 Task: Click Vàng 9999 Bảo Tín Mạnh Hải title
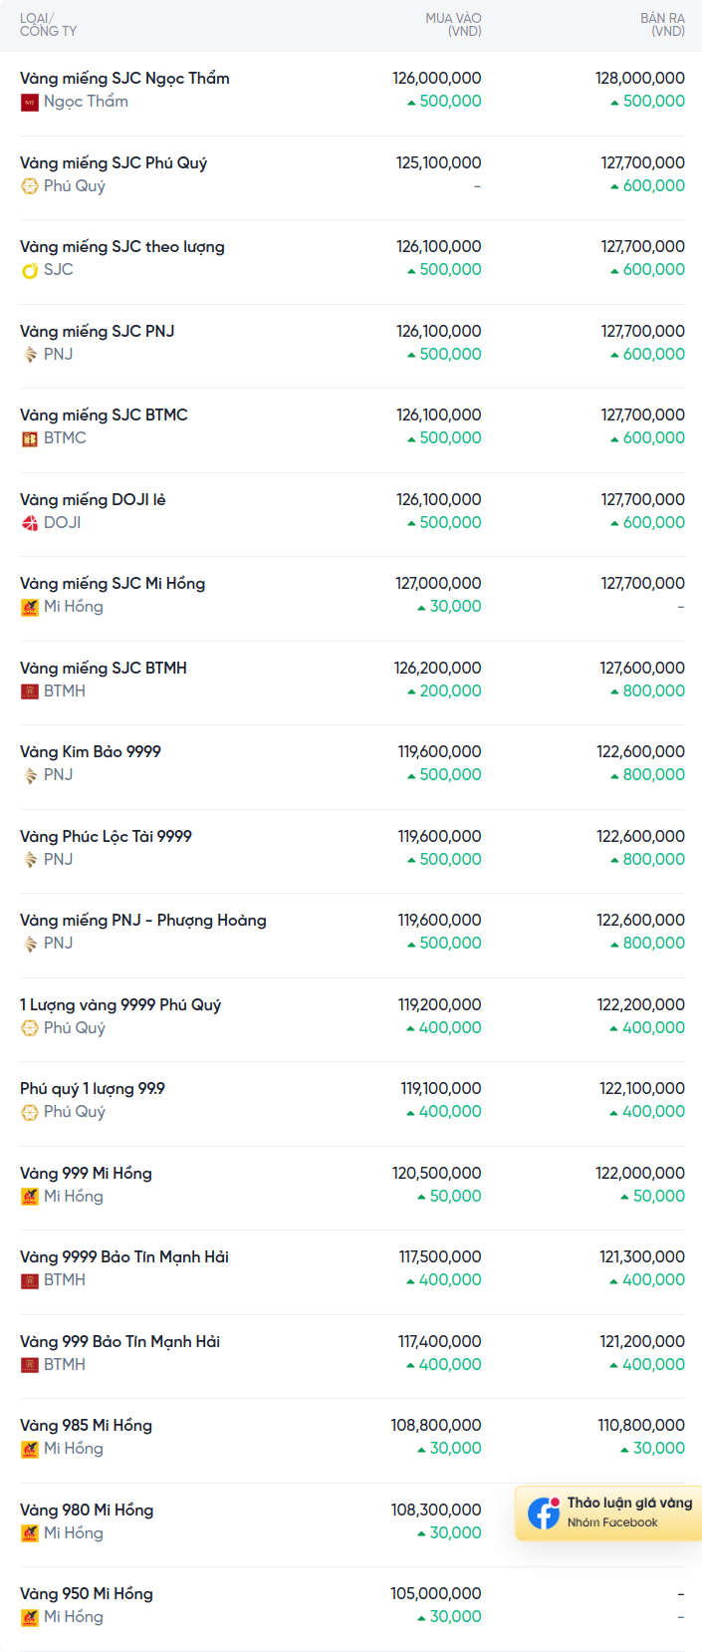(124, 1257)
